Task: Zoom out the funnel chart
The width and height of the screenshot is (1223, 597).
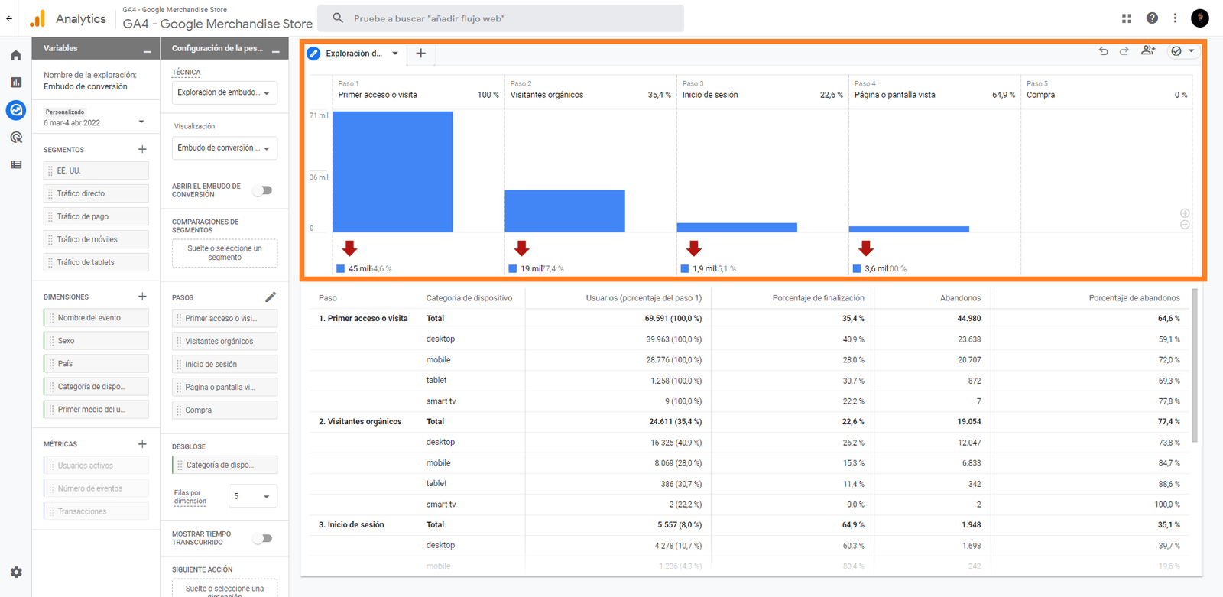Action: [1185, 225]
